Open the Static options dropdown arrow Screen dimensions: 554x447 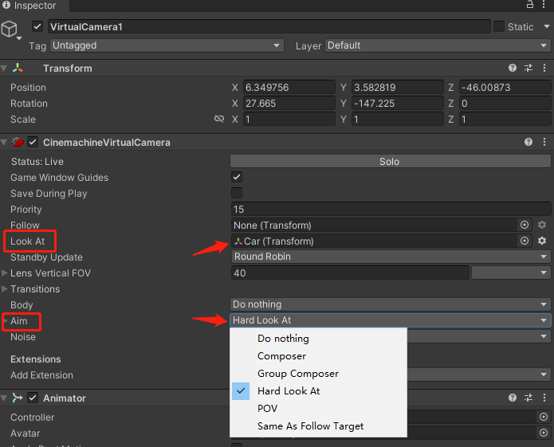coord(547,26)
